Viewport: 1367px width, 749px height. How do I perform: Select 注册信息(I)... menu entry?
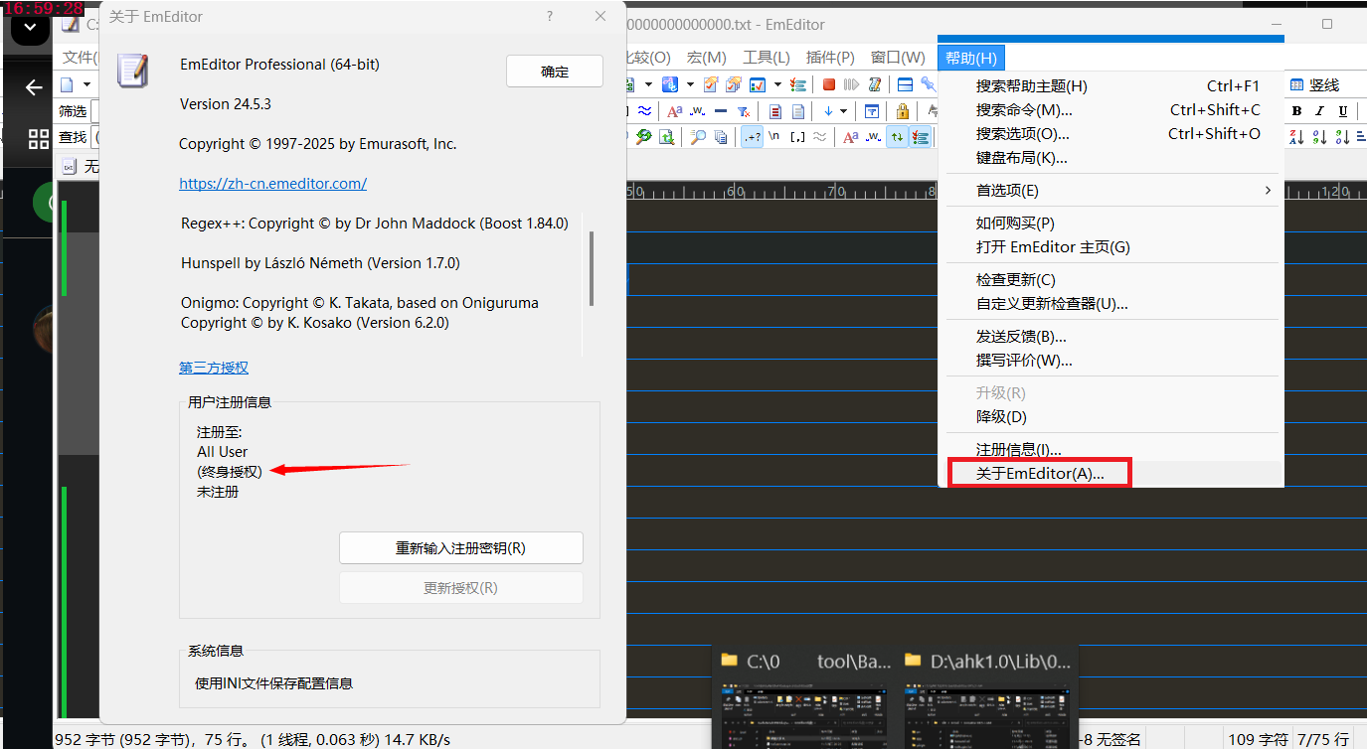pos(1111,450)
